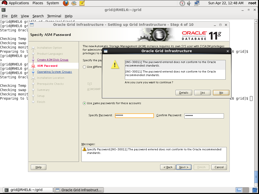Open the Create ASM Disk Group step link
The height and width of the screenshot is (194, 259).
pos(53,60)
